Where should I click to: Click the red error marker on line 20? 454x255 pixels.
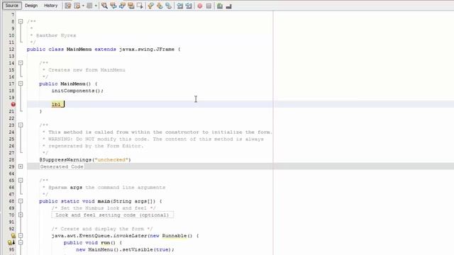click(x=13, y=104)
